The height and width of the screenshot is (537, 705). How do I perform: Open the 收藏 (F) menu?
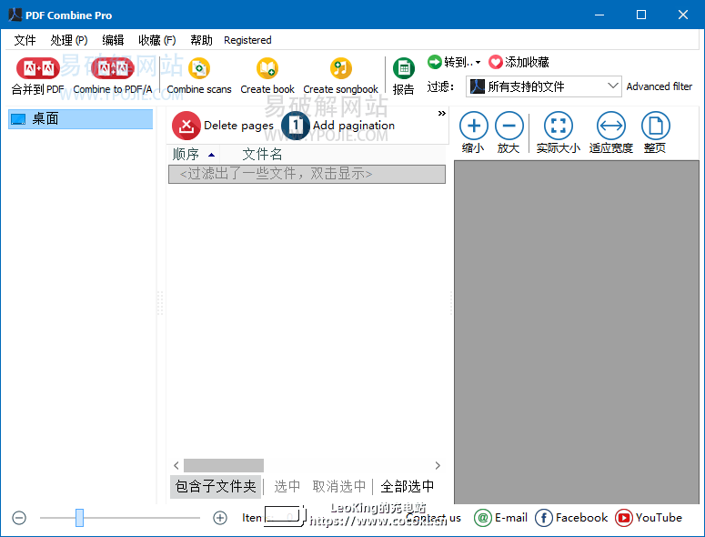pos(156,40)
